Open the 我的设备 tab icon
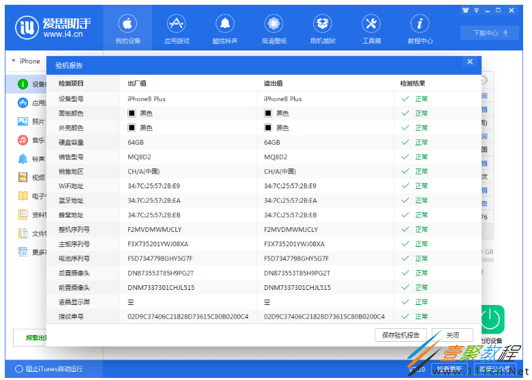532x380 pixels. point(128,24)
